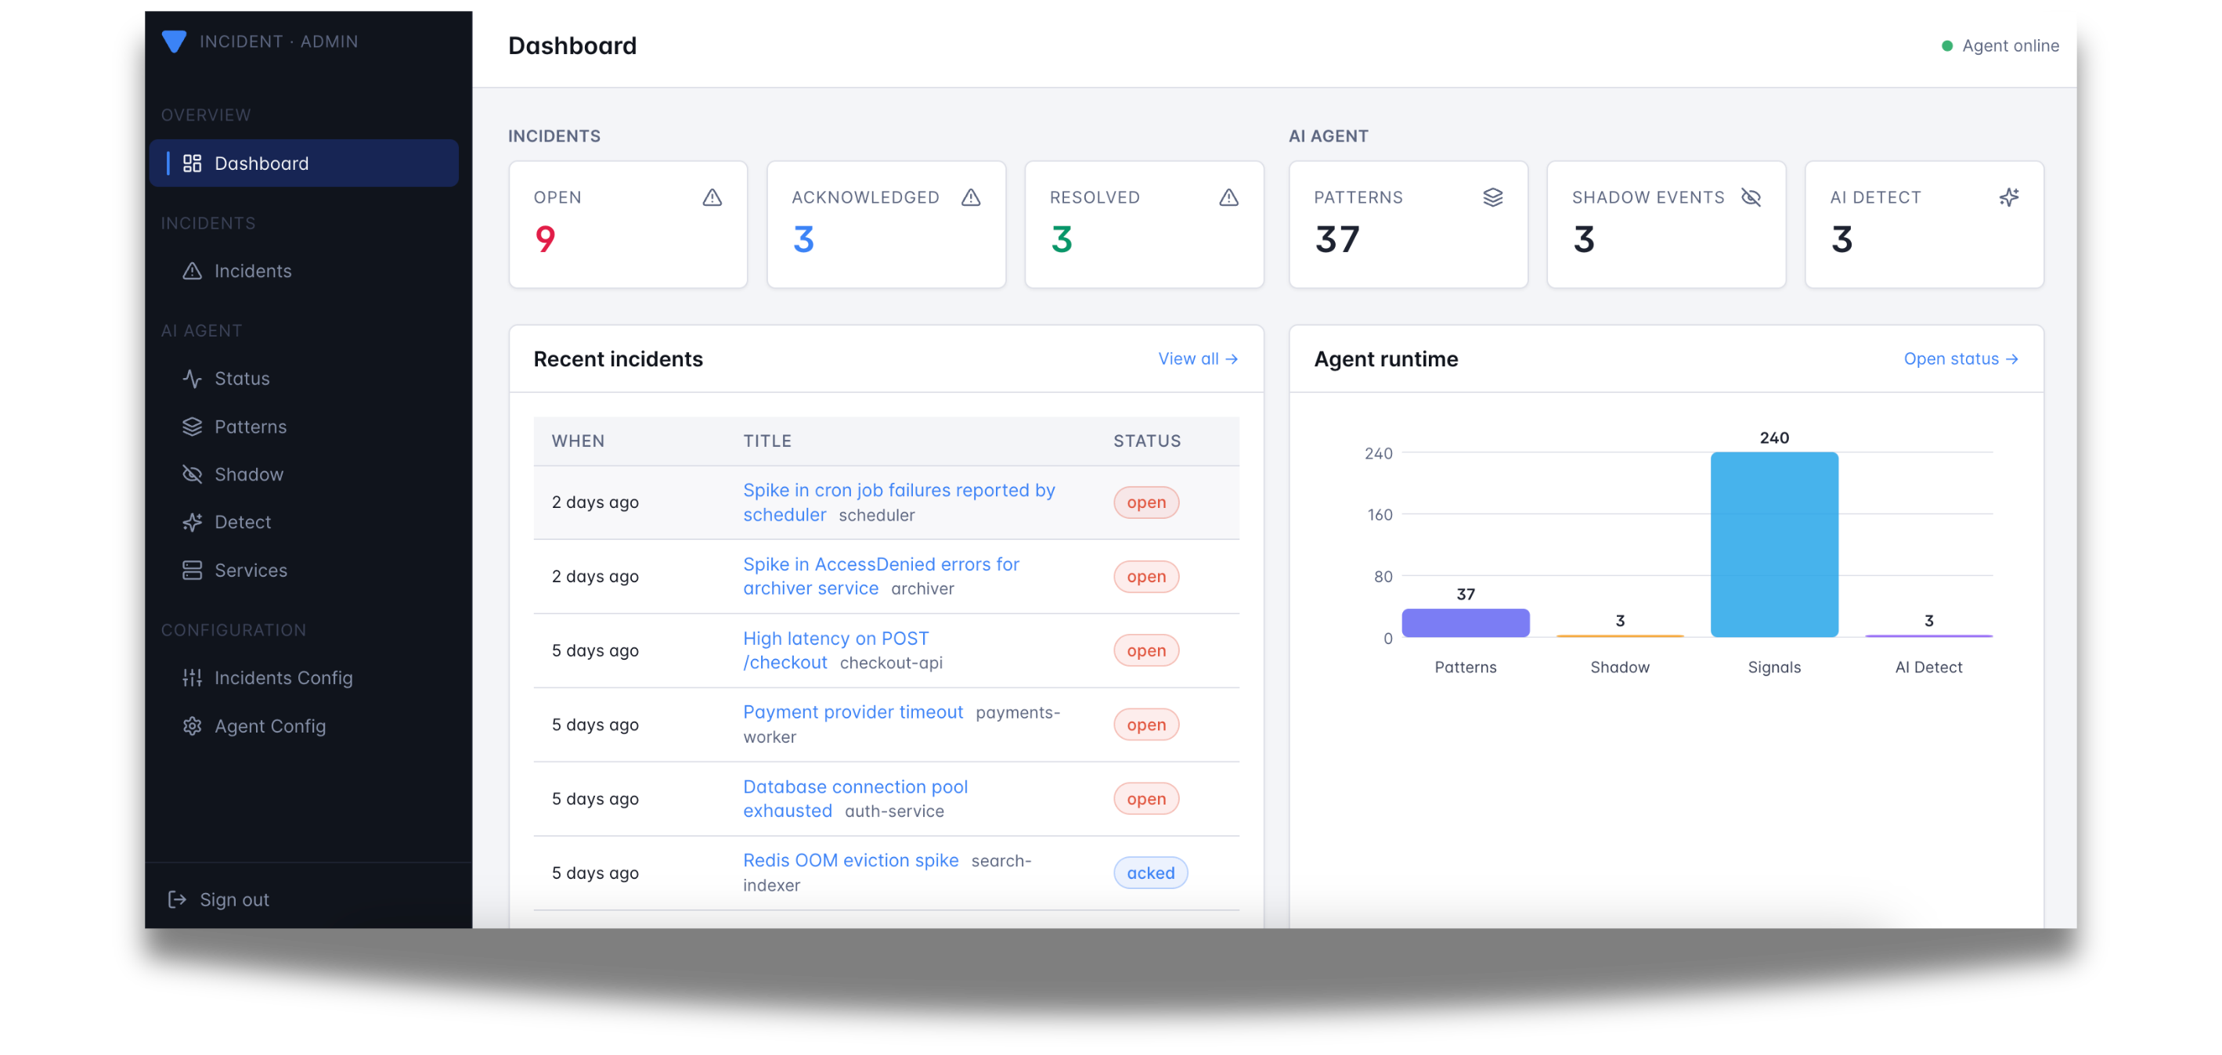Go to the Status page
Screen dimensions: 2222x1055
(304, 378)
